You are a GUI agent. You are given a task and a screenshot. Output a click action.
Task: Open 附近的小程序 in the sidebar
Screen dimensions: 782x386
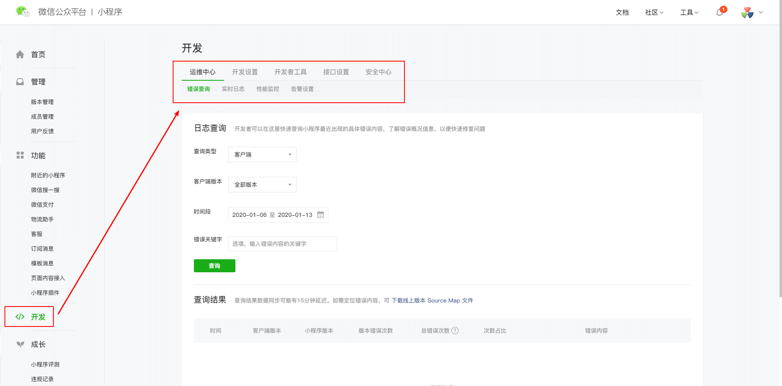click(48, 175)
